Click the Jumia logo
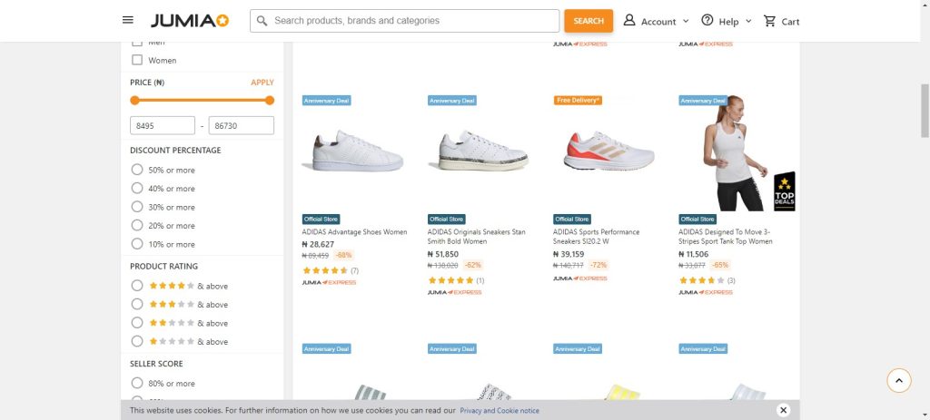This screenshot has width=930, height=420. click(190, 21)
